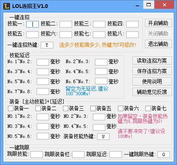Viewport: 177px width, 165px height.
Task: Click skill delay No.1~No.2 field
Action: 43,62
